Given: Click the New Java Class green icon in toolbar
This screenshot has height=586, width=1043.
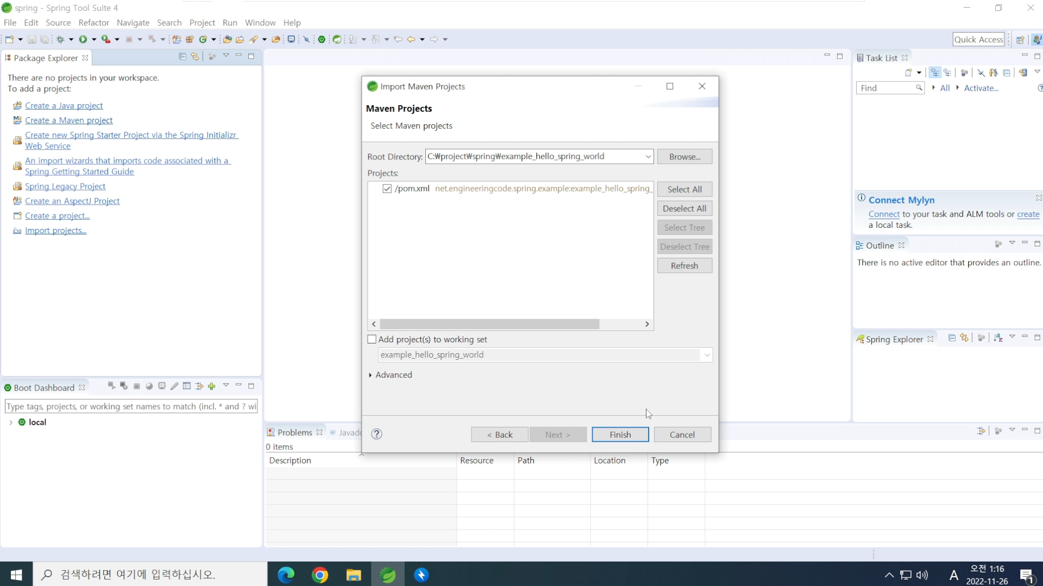Looking at the screenshot, I should click(x=203, y=39).
